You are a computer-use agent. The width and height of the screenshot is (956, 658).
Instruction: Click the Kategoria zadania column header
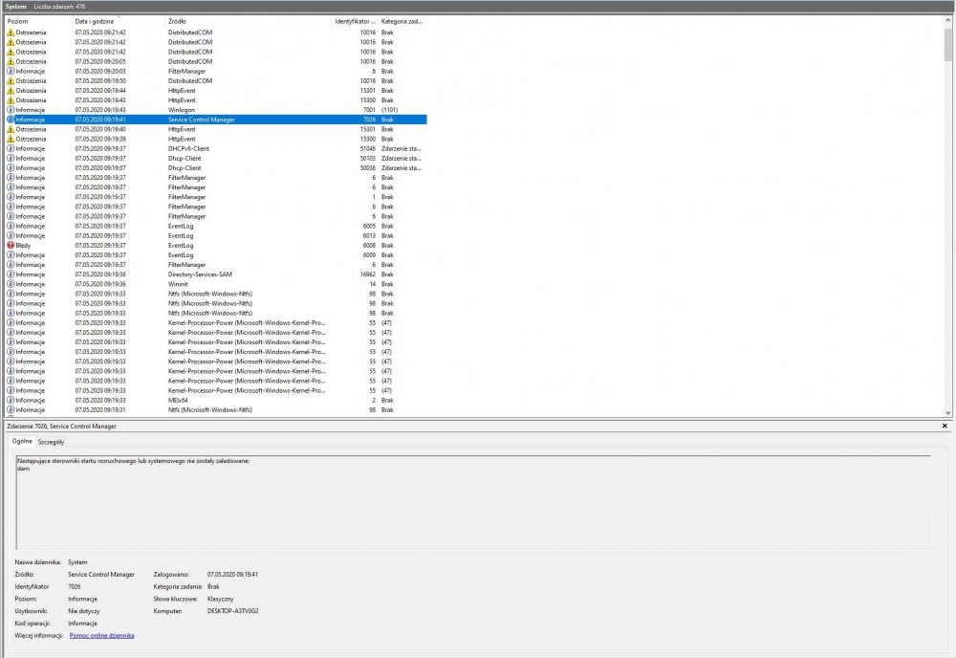(x=402, y=21)
